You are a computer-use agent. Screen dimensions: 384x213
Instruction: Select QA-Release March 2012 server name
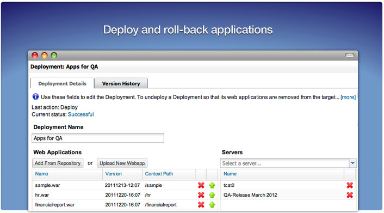(250, 195)
